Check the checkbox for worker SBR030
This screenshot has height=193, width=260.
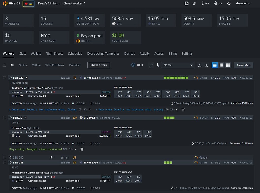pyautogui.click(x=4, y=118)
